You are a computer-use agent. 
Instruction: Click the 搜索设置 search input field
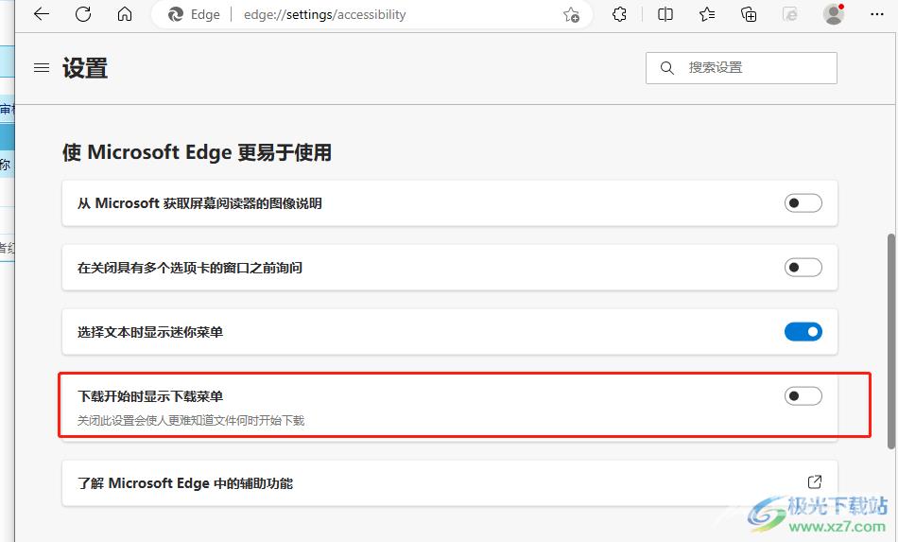(x=741, y=67)
